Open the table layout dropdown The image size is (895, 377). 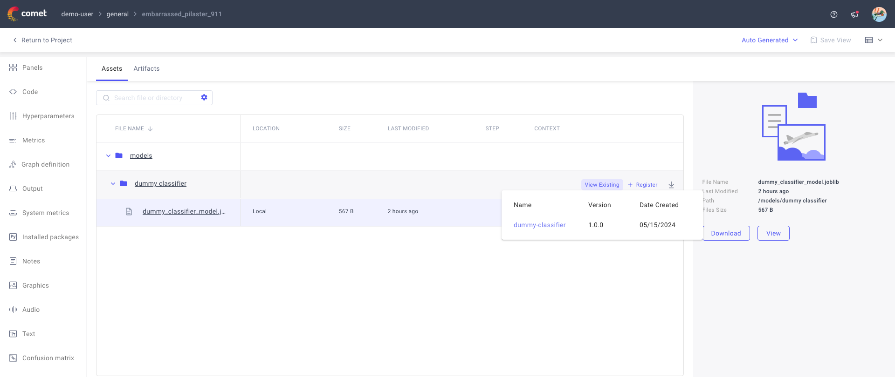coord(874,40)
